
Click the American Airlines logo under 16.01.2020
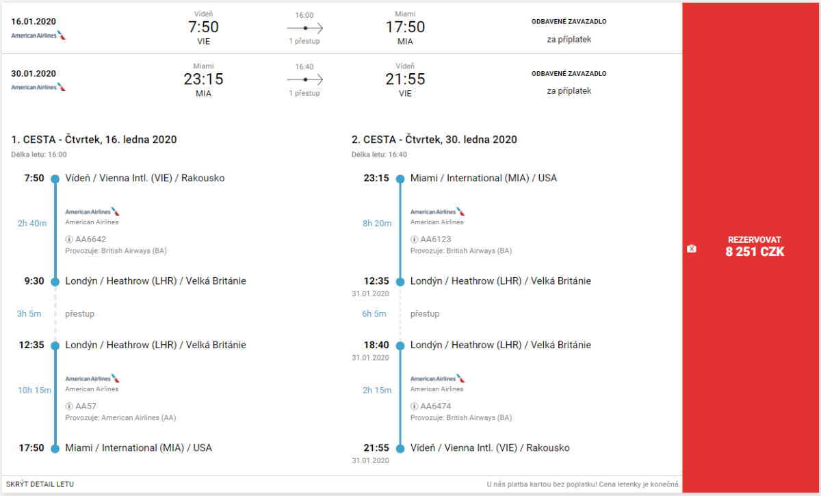click(38, 35)
